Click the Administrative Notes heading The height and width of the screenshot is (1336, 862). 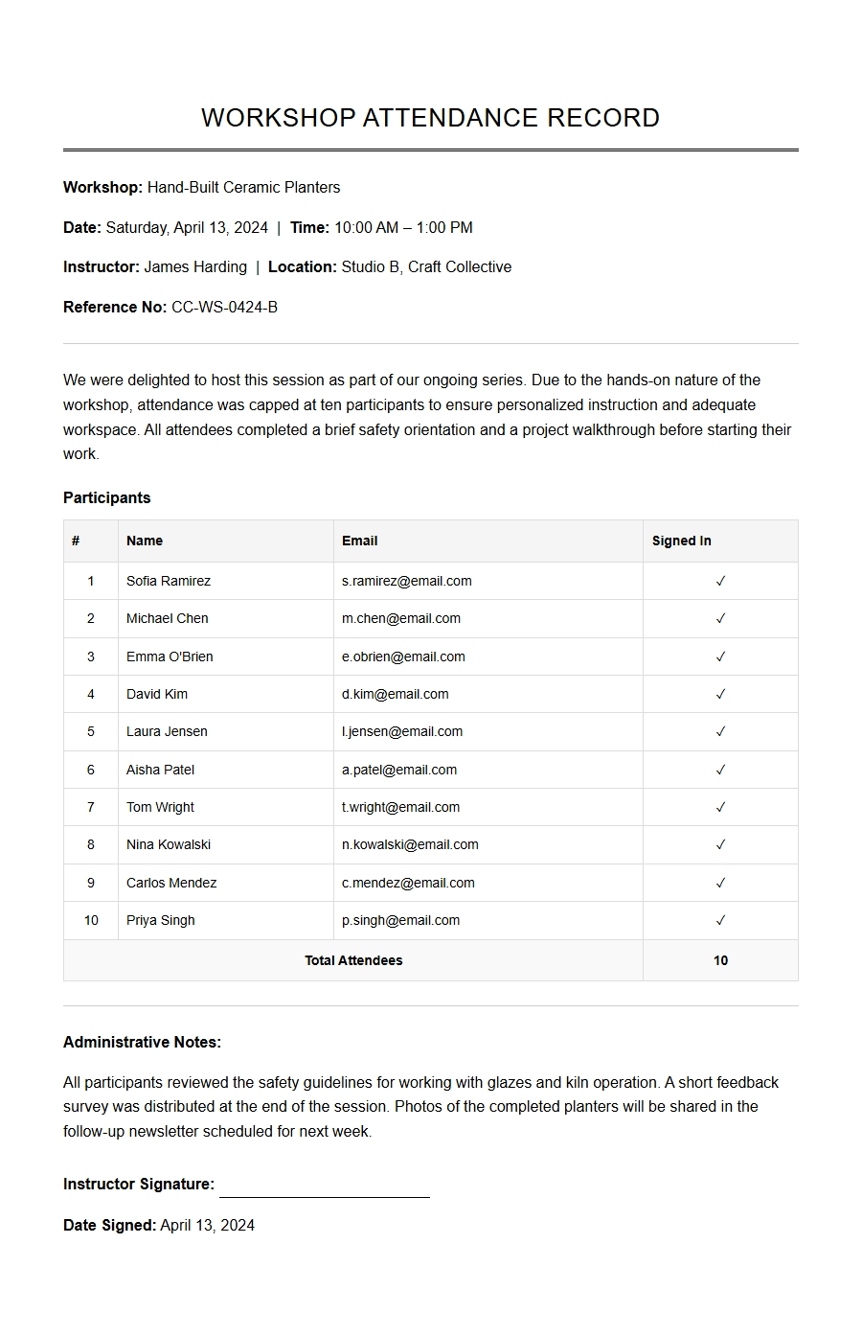click(x=142, y=1042)
